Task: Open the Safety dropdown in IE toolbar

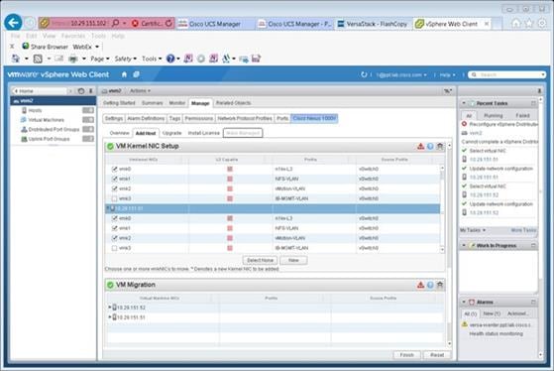Action: click(x=125, y=59)
